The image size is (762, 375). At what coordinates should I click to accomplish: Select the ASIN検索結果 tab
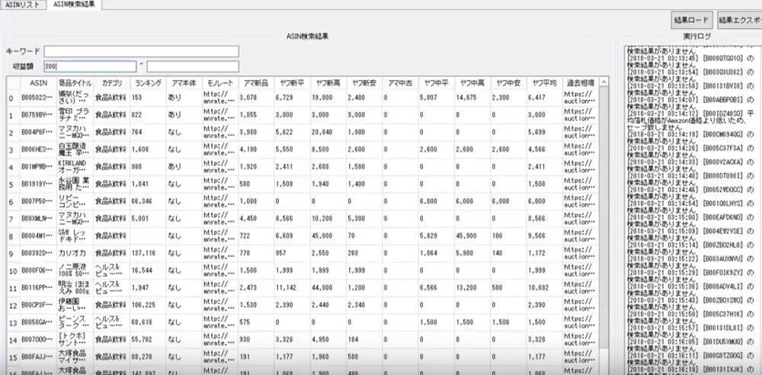74,5
